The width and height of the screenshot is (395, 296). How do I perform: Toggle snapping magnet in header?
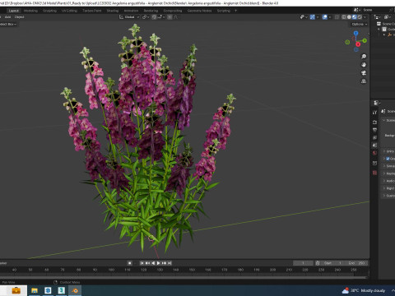coord(154,17)
